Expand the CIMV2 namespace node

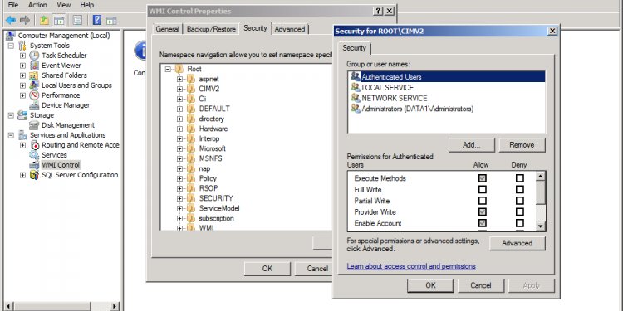point(179,89)
